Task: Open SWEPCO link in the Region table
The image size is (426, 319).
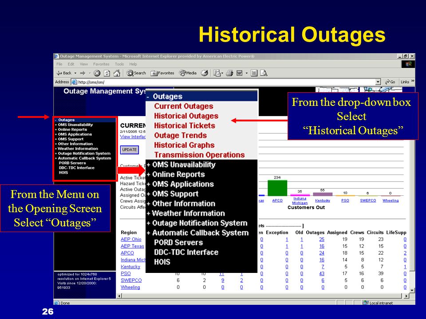Action: 131,280
